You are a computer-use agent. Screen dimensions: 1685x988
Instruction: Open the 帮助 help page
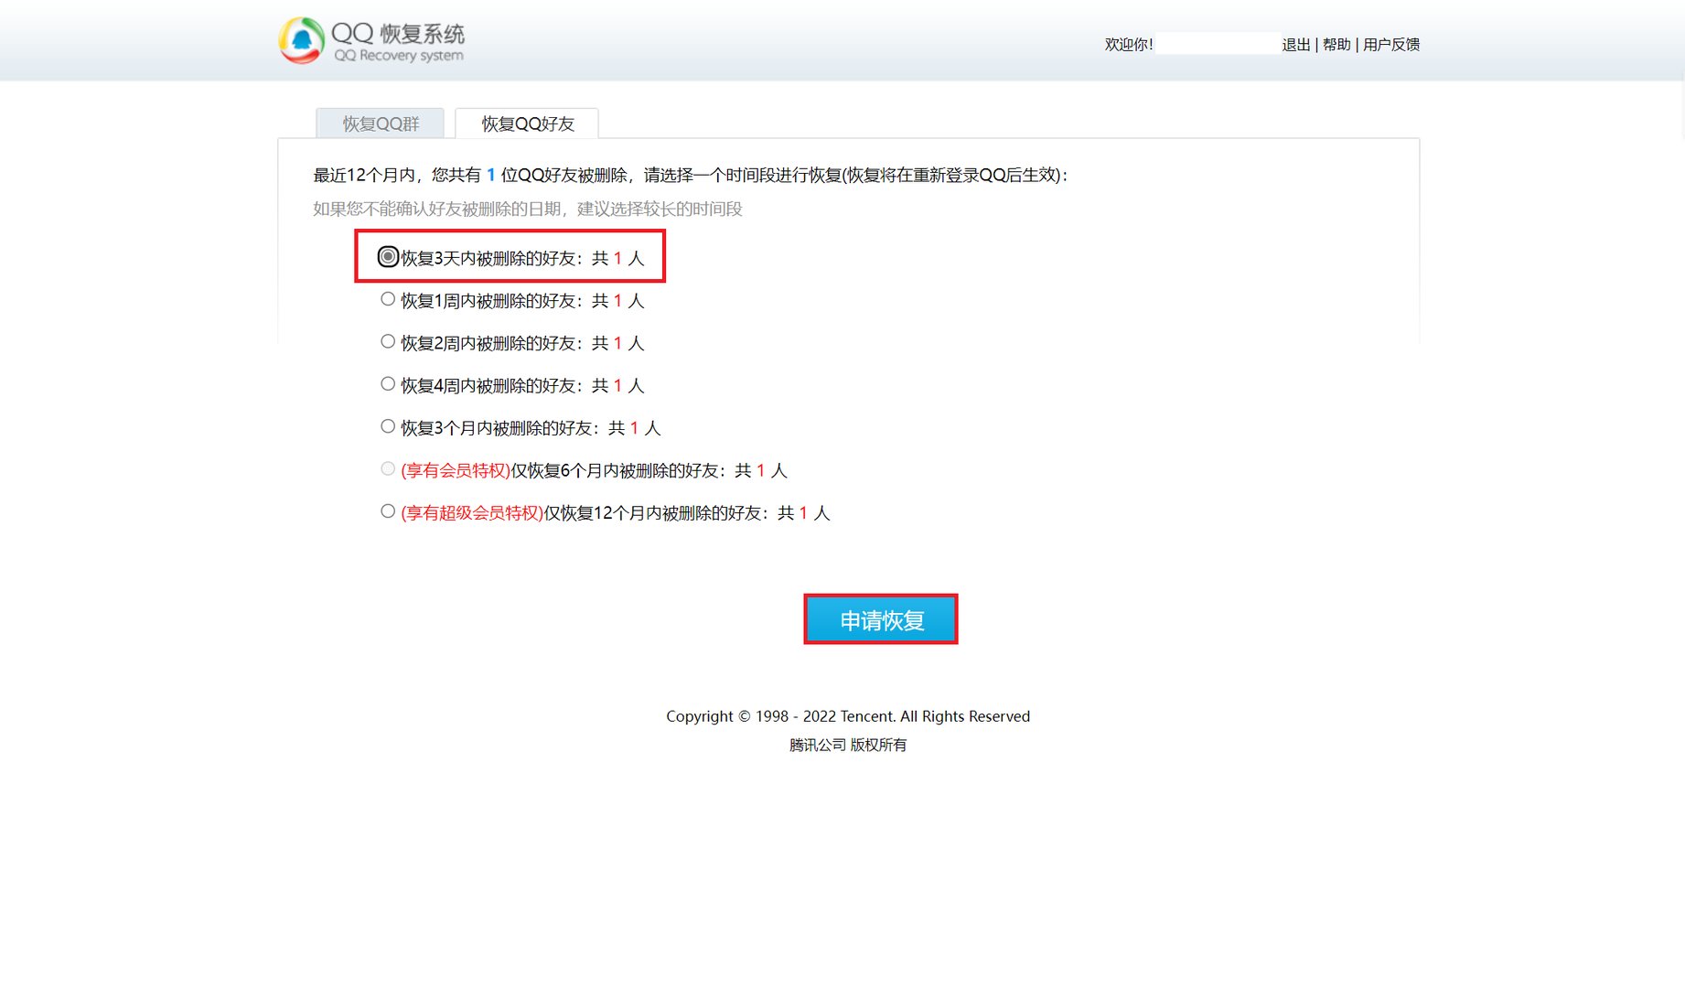click(x=1336, y=44)
